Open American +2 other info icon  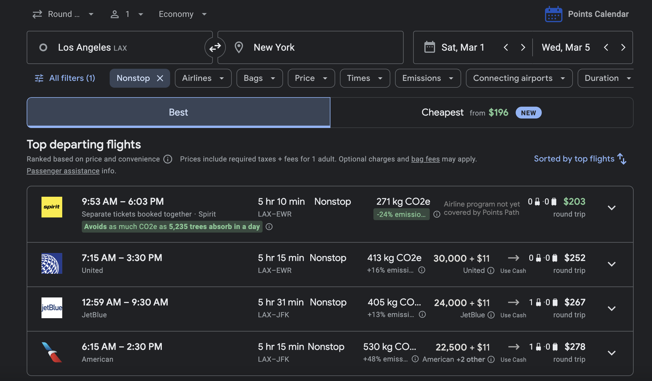(x=491, y=359)
